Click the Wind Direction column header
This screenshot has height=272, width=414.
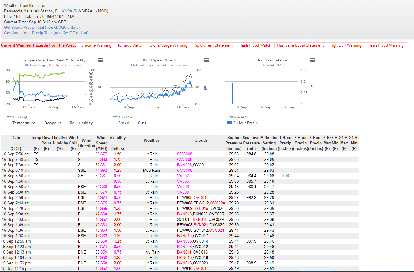coord(86,143)
